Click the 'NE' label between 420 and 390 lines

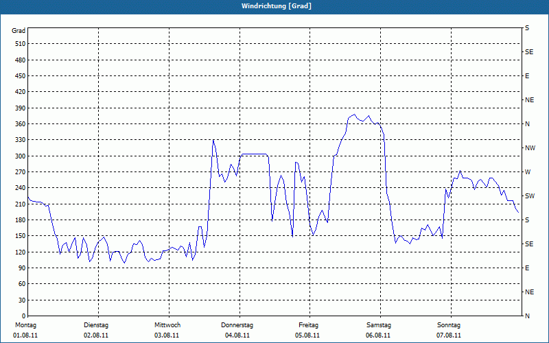[x=529, y=100]
